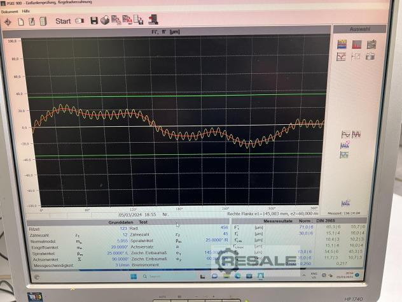Screen dimensions: 402x302
Task: Click the crosshair target icon in toolbar
Action: coord(8,21)
